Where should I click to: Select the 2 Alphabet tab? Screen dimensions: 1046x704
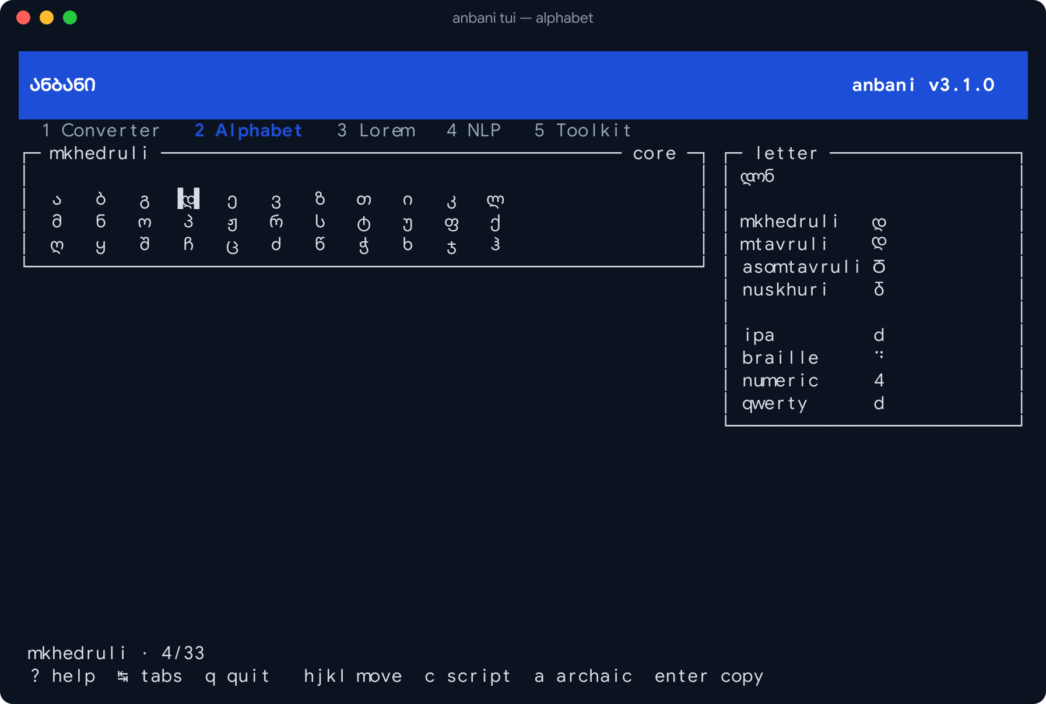(248, 131)
